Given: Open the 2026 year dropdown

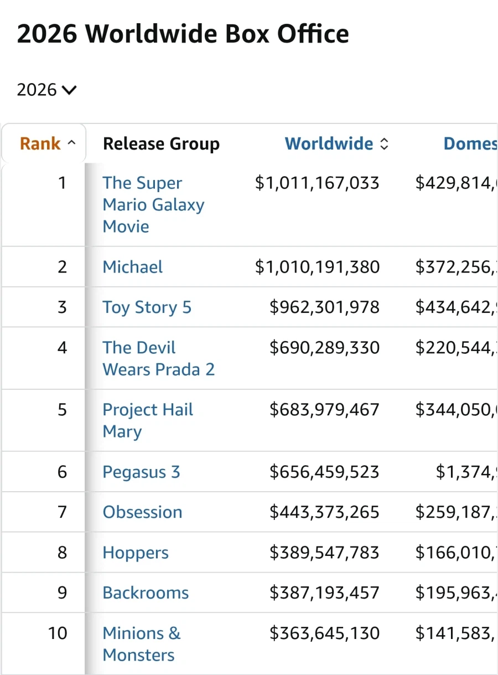Looking at the screenshot, I should pos(46,90).
